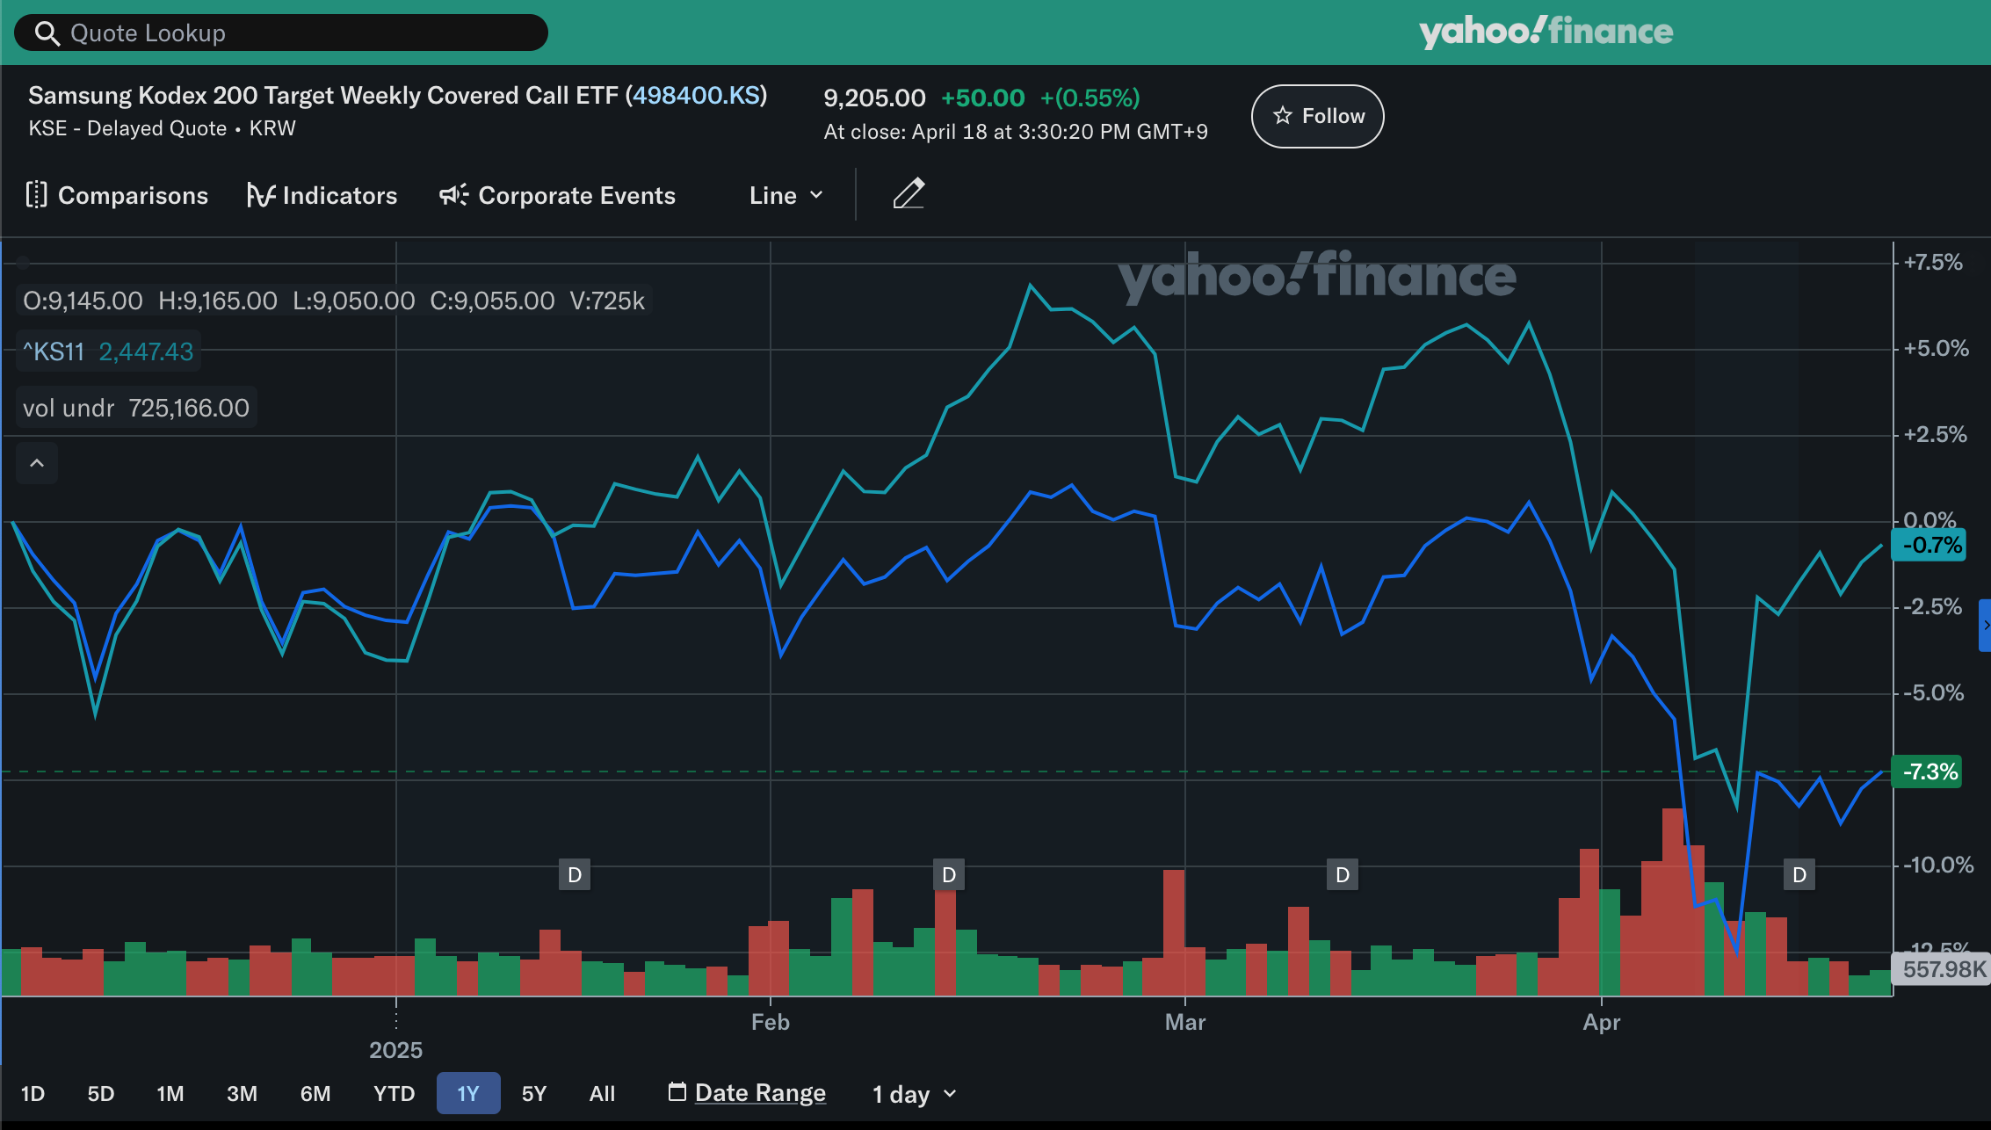Open the Indicators menu

(322, 195)
